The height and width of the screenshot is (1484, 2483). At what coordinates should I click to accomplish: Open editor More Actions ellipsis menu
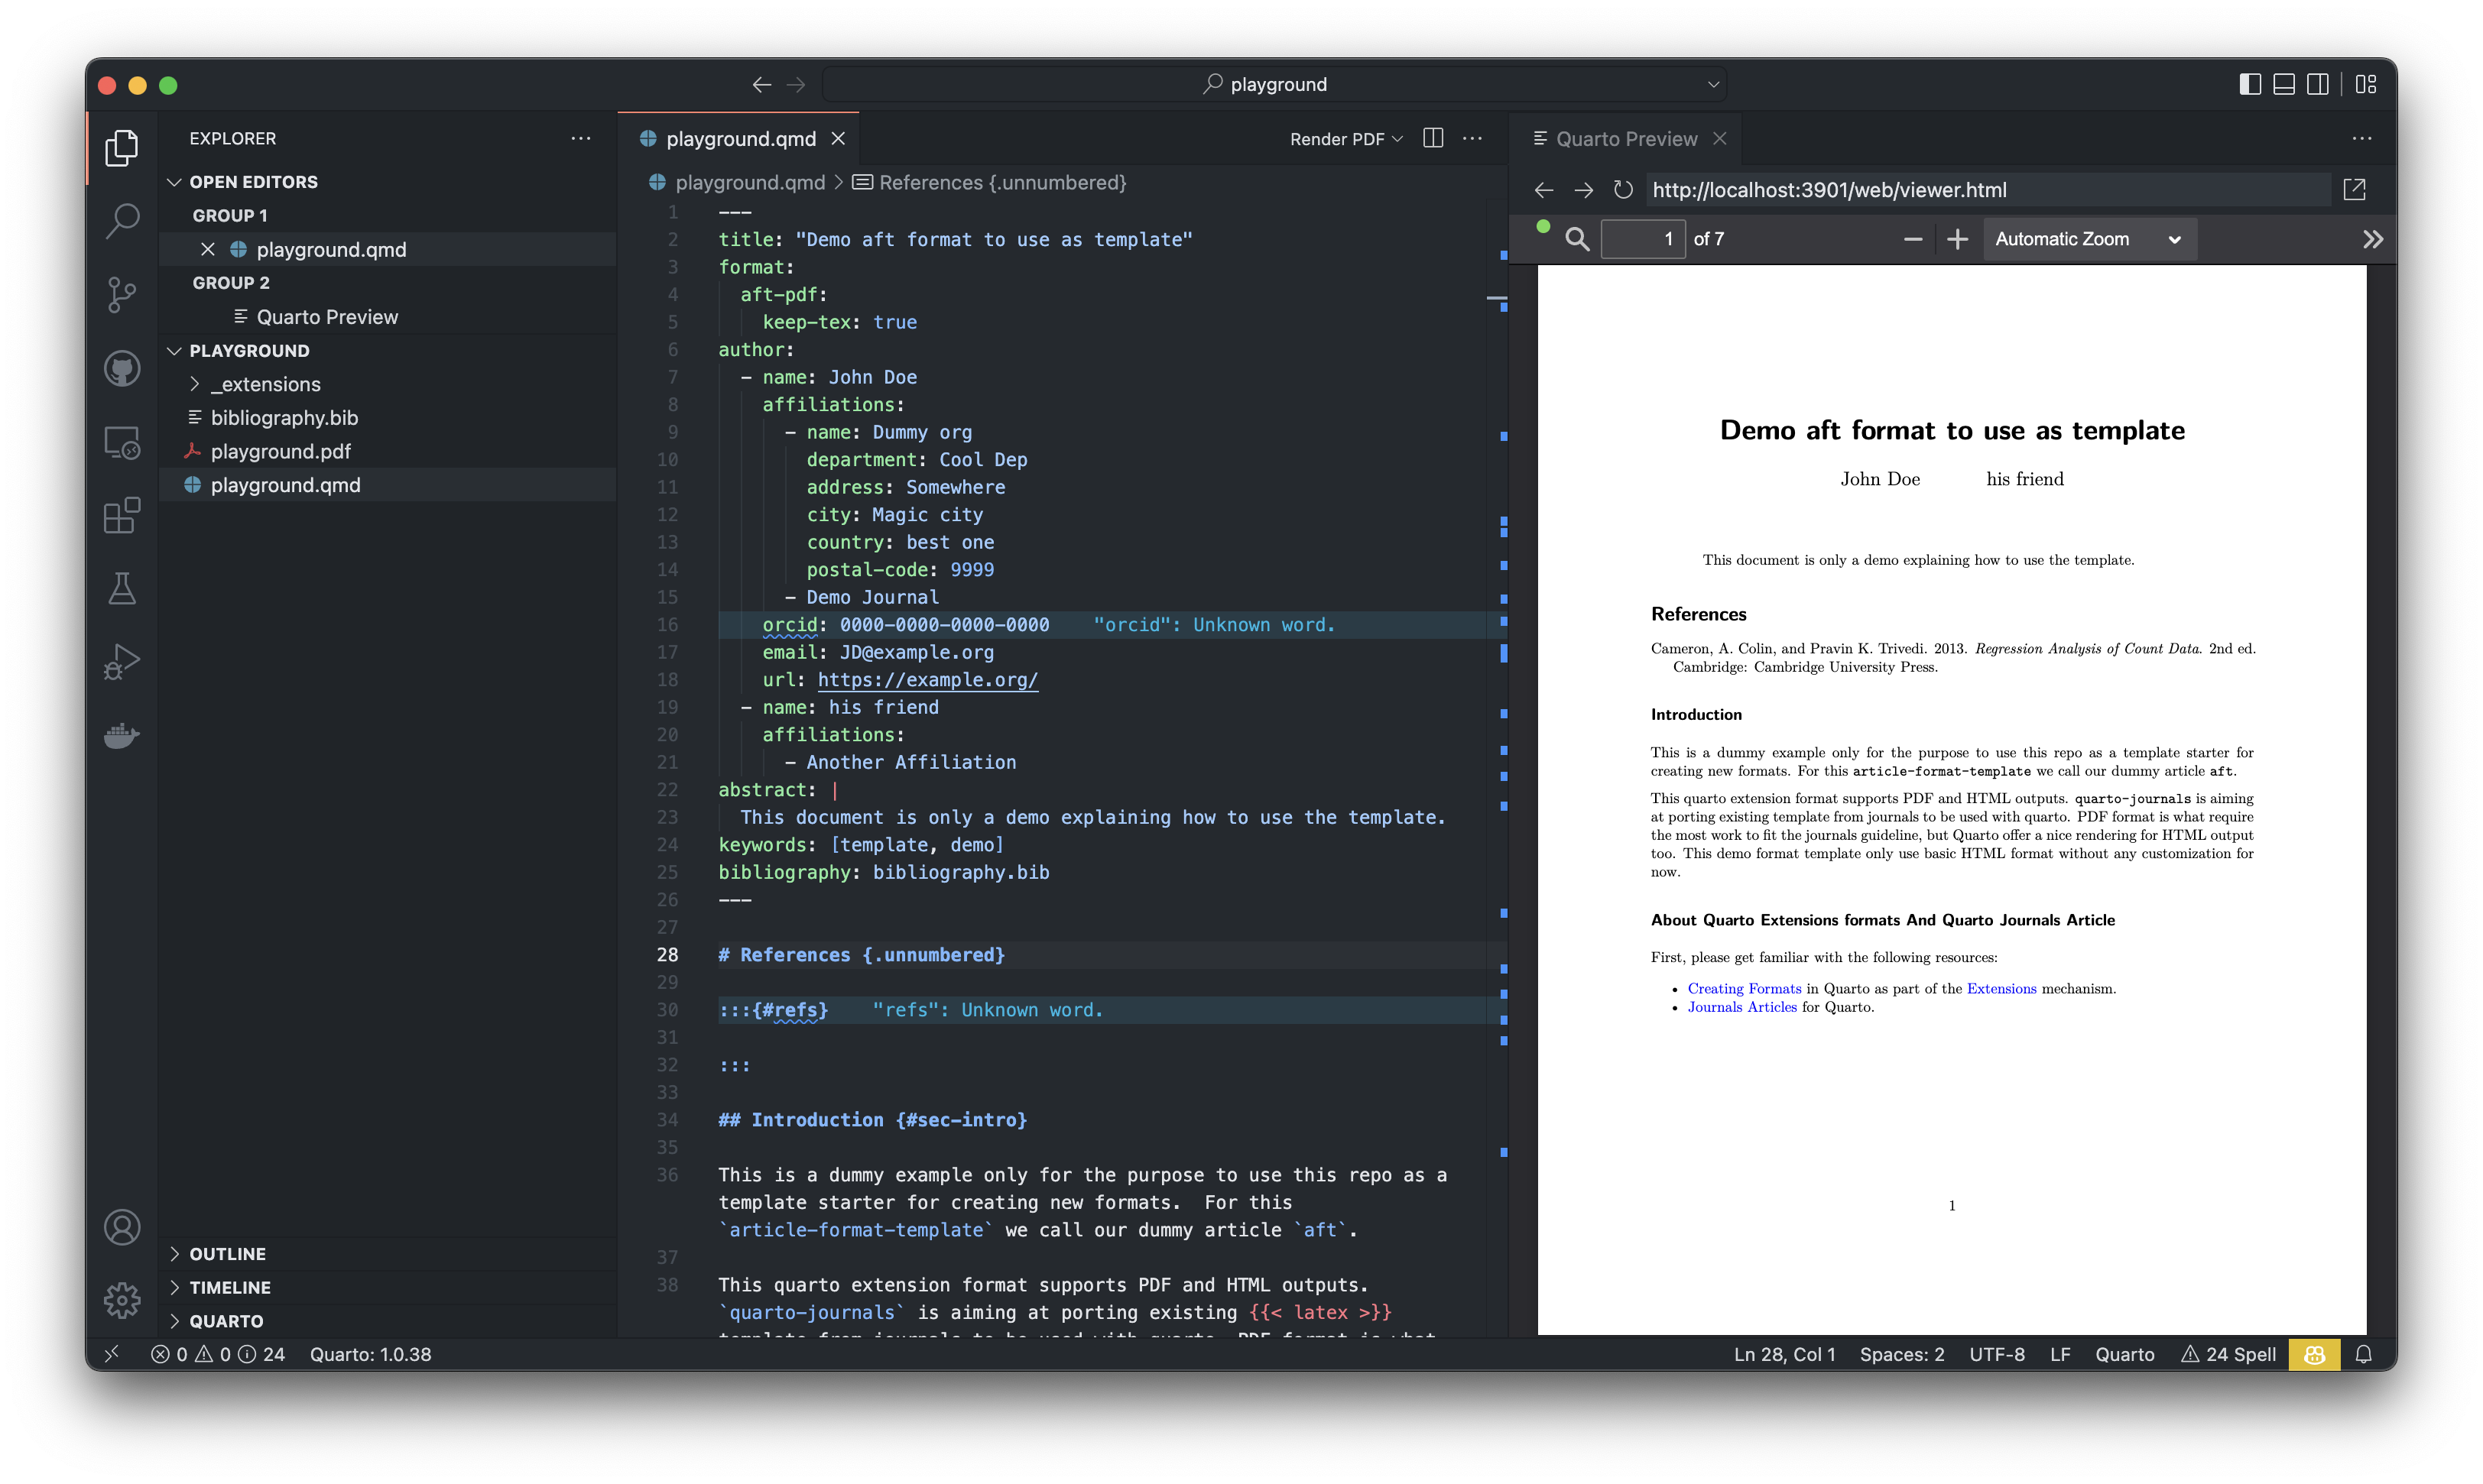point(1472,138)
